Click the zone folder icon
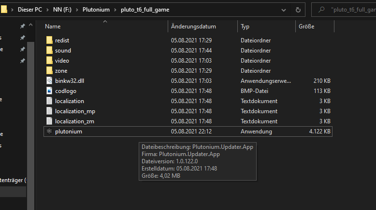Screen dimensions: 376x210 point(49,70)
